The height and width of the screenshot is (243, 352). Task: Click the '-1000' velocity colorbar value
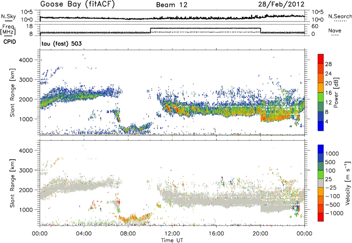[x=334, y=213]
